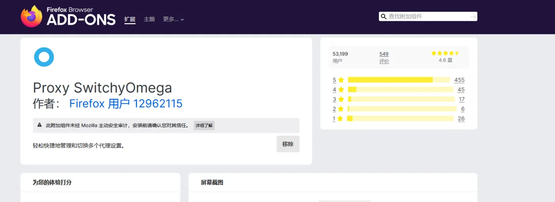
Task: Open the 扩展 tab
Action: (x=130, y=19)
